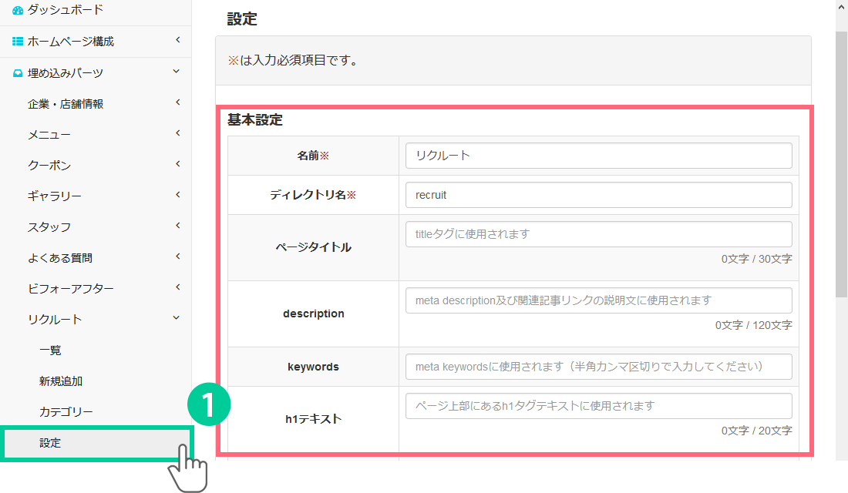Viewport: 848px width, 493px height.
Task: Click the 名前 input field
Action: (598, 156)
